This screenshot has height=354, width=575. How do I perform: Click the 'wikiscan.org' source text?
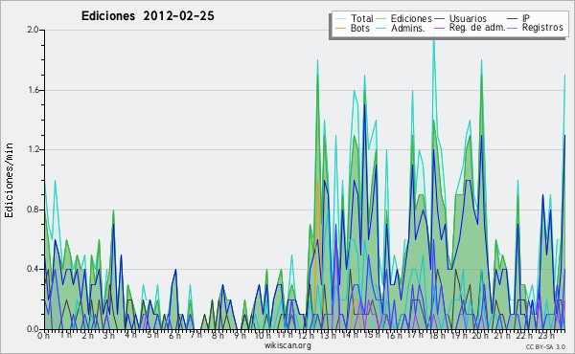pos(287,345)
